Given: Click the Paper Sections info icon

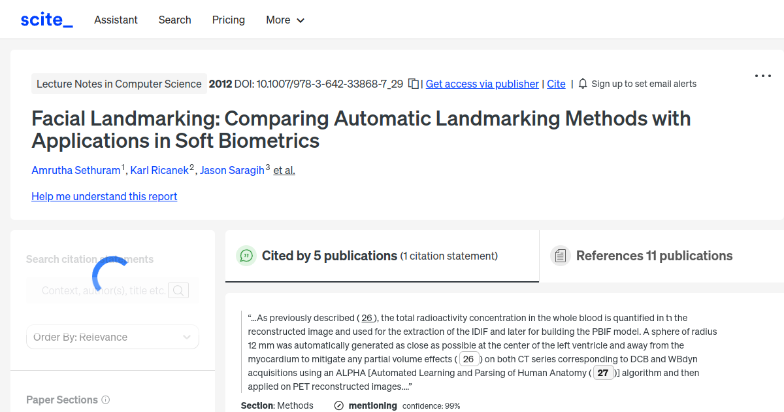Looking at the screenshot, I should tap(106, 400).
